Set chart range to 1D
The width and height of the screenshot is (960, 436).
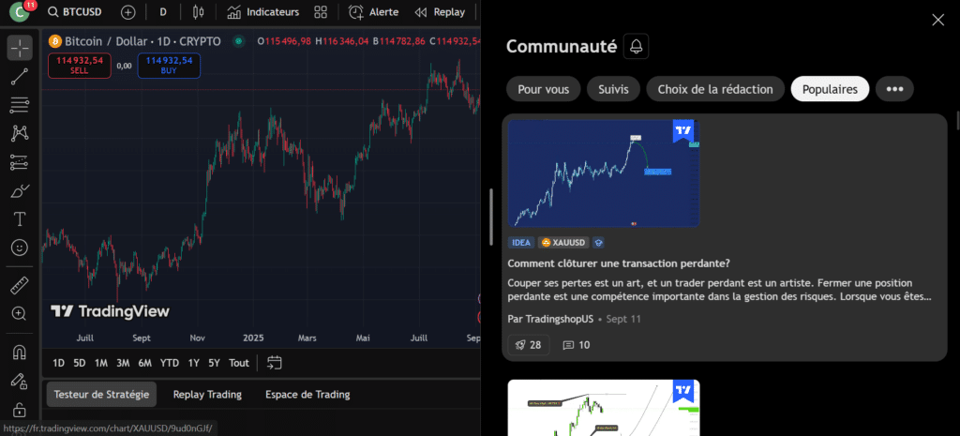tap(58, 363)
